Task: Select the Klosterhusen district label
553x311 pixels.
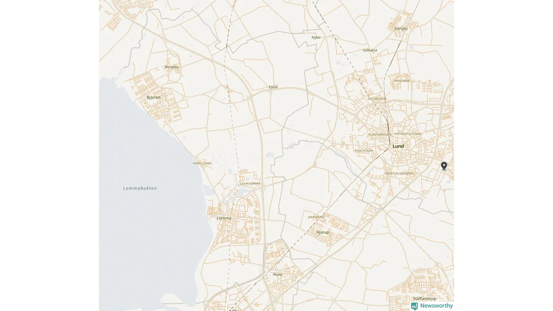Action: (x=380, y=135)
